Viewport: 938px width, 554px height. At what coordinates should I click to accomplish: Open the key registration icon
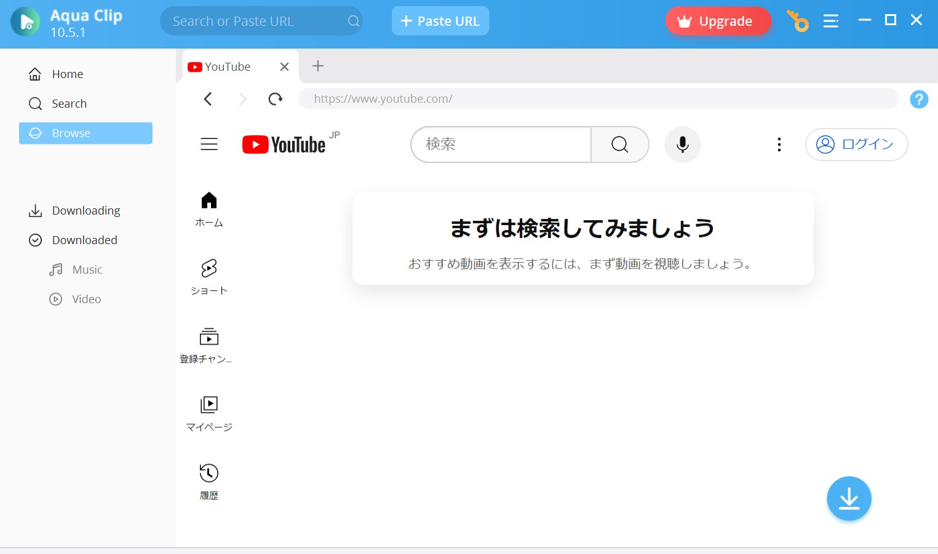798,21
